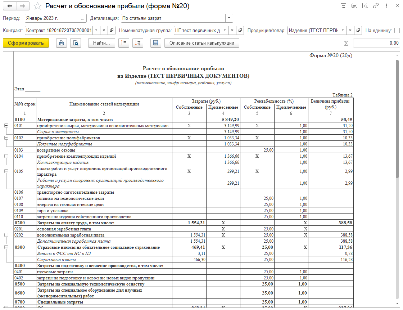The width and height of the screenshot is (403, 310).
Task: Open print preview from toolbar
Action: click(76, 43)
